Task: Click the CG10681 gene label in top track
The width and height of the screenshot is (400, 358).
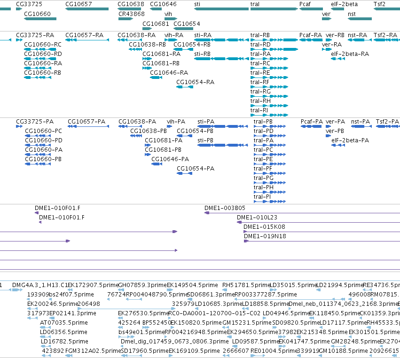Action: 156,23
